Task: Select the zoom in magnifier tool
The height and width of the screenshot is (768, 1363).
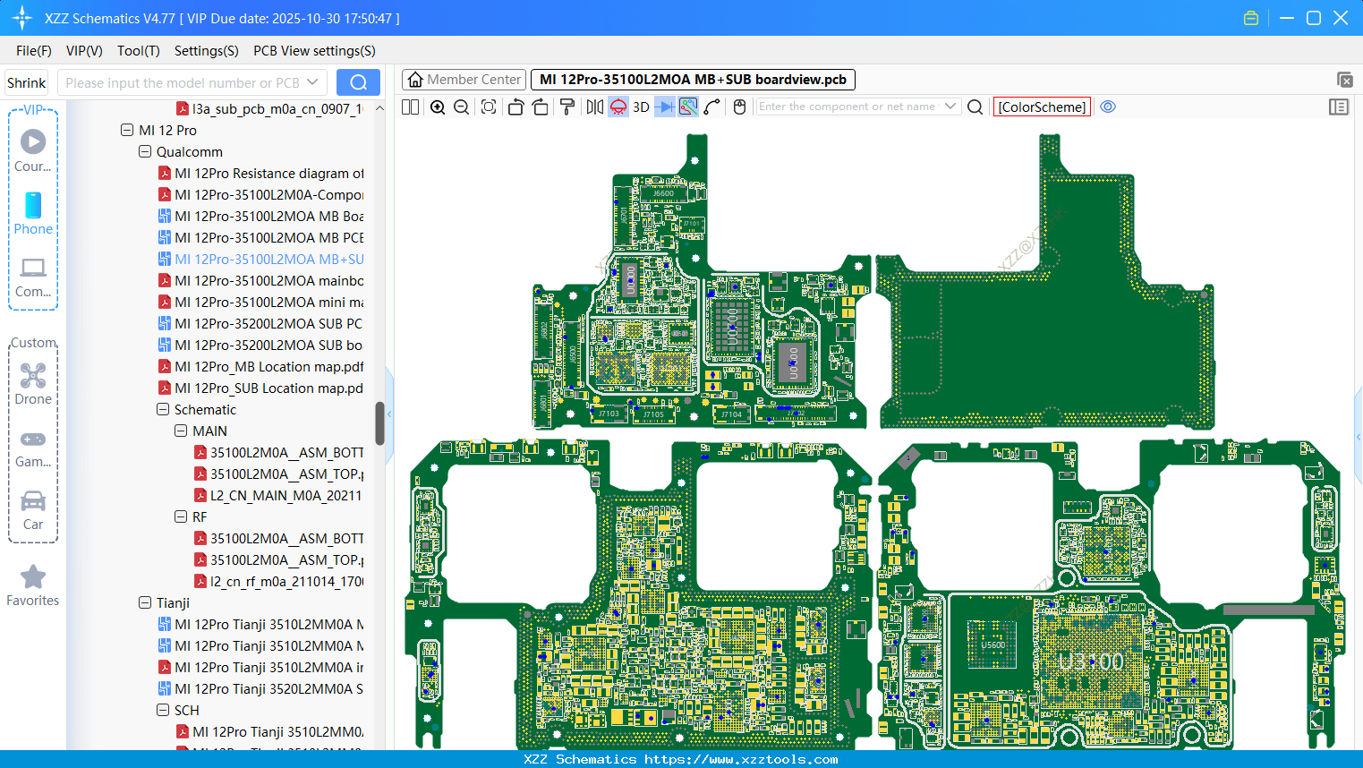Action: [438, 107]
